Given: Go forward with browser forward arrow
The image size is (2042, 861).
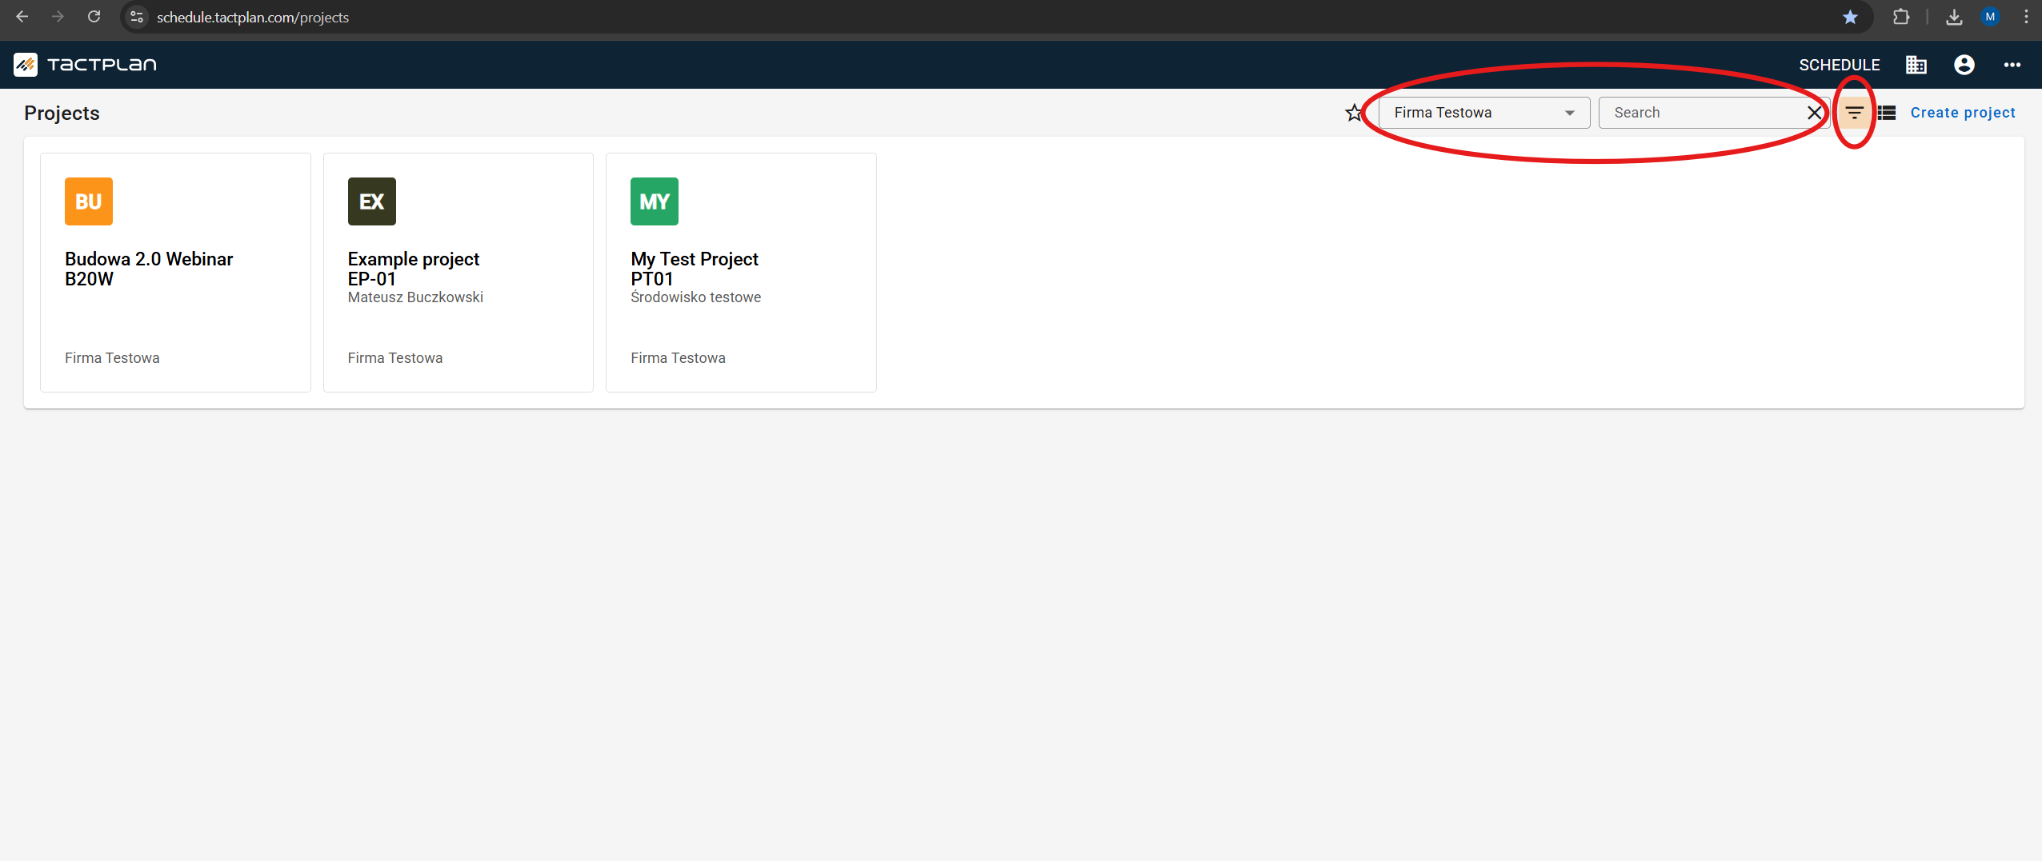Looking at the screenshot, I should click(x=58, y=17).
